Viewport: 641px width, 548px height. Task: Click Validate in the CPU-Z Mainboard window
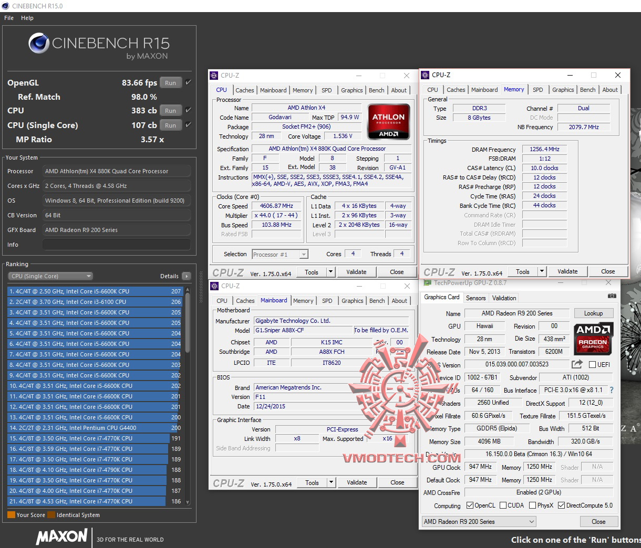pyautogui.click(x=357, y=482)
